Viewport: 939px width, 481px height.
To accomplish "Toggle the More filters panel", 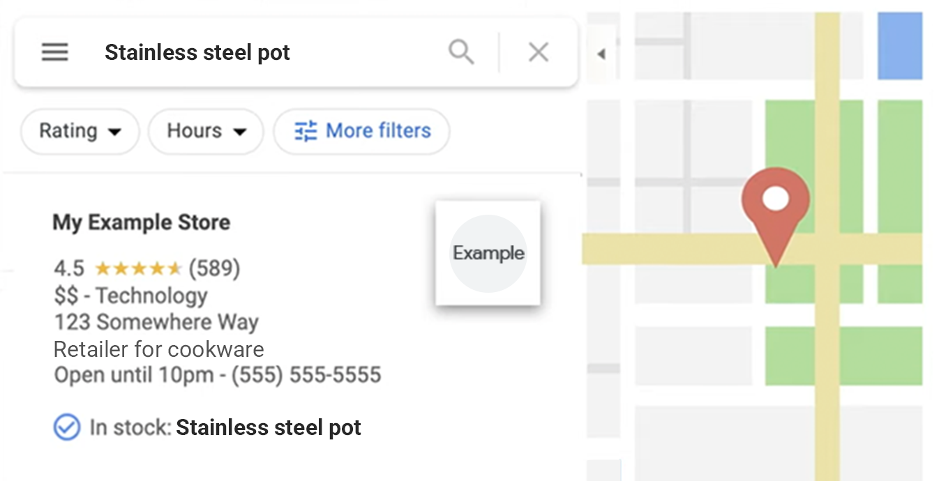I will 361,131.
